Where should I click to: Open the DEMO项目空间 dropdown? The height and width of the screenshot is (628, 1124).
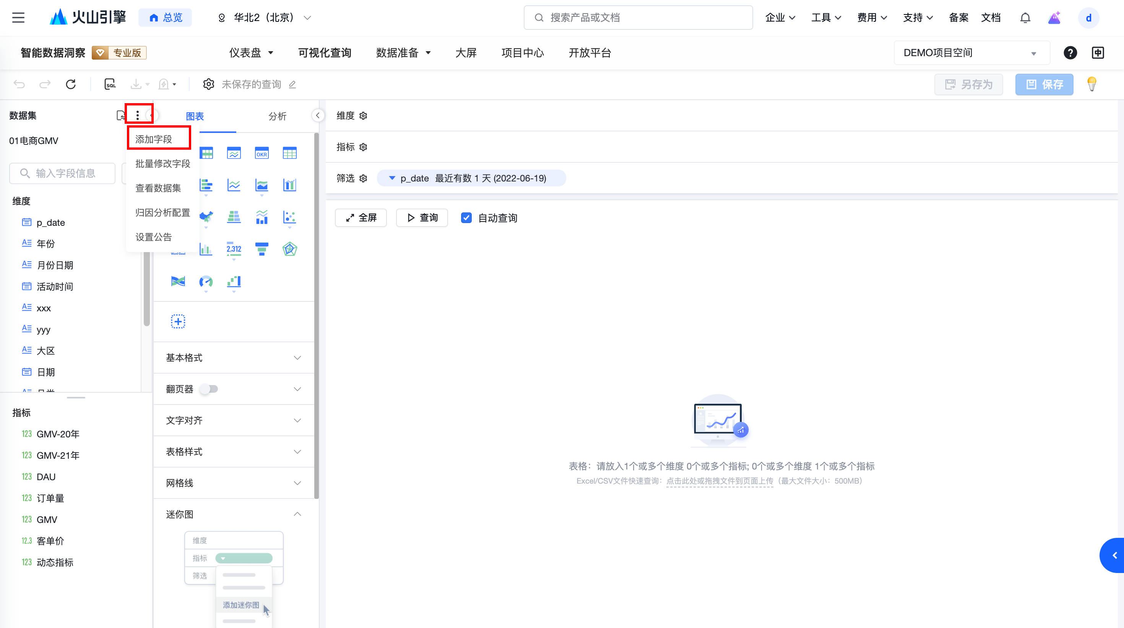pyautogui.click(x=971, y=53)
